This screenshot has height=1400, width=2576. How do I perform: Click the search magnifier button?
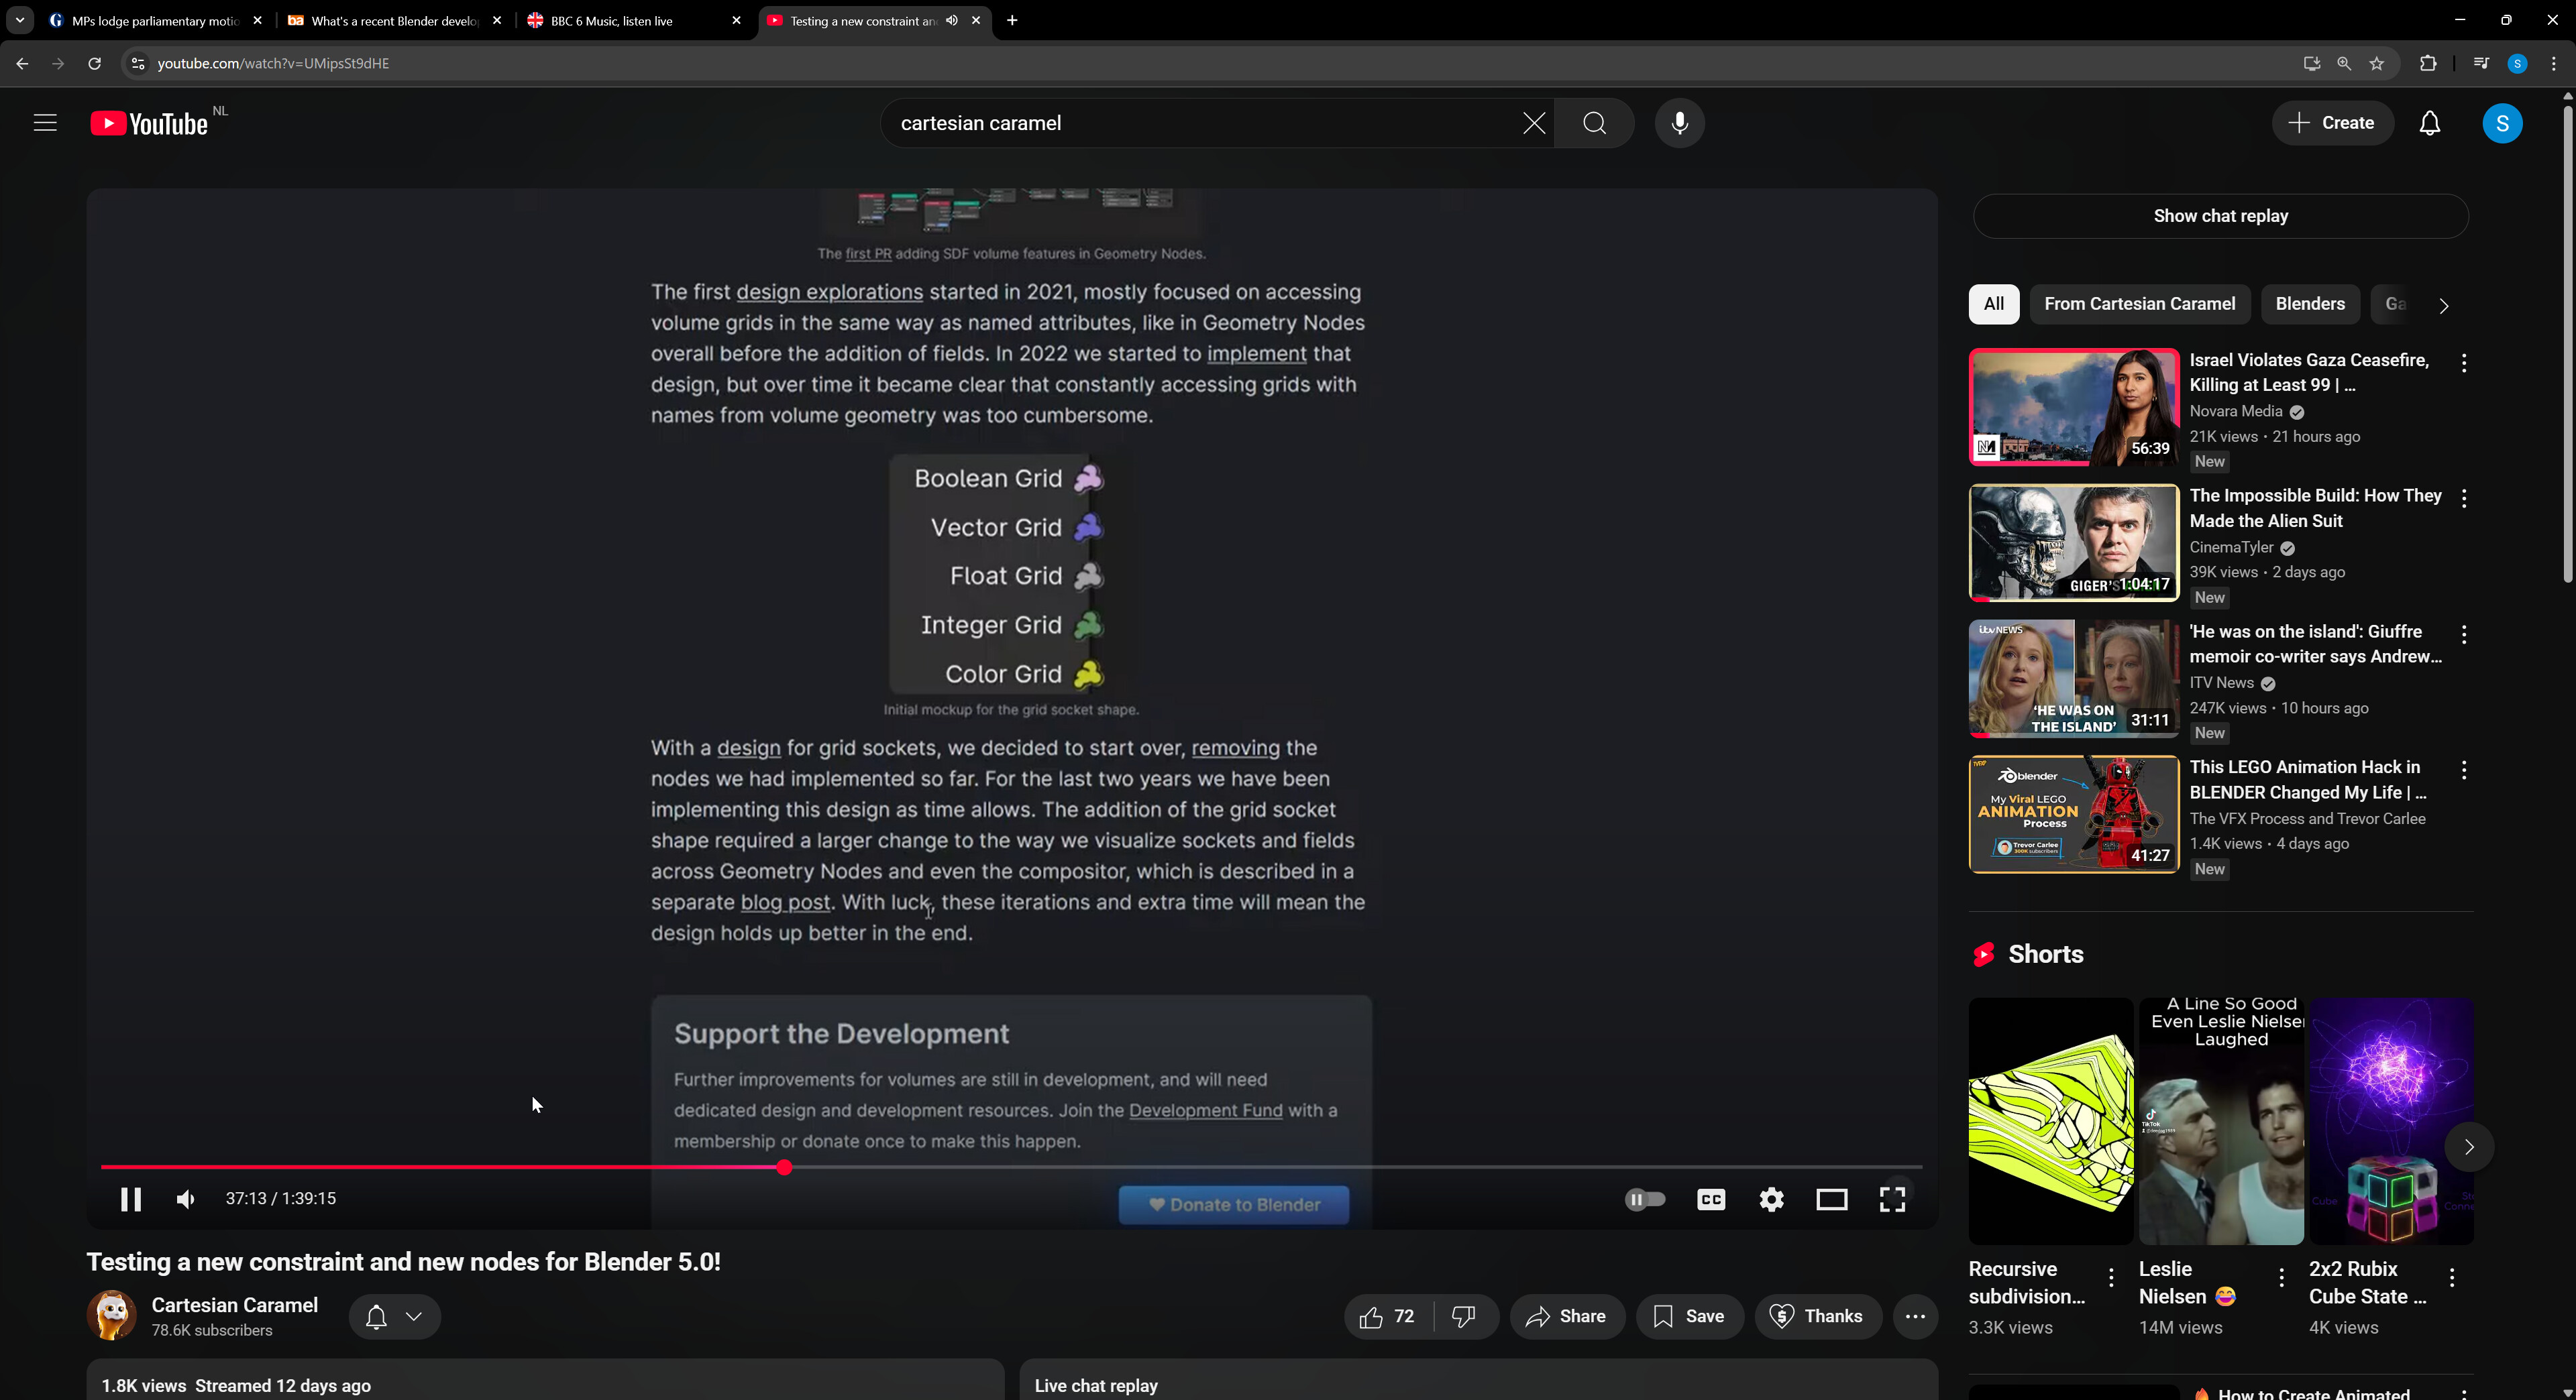tap(1595, 123)
